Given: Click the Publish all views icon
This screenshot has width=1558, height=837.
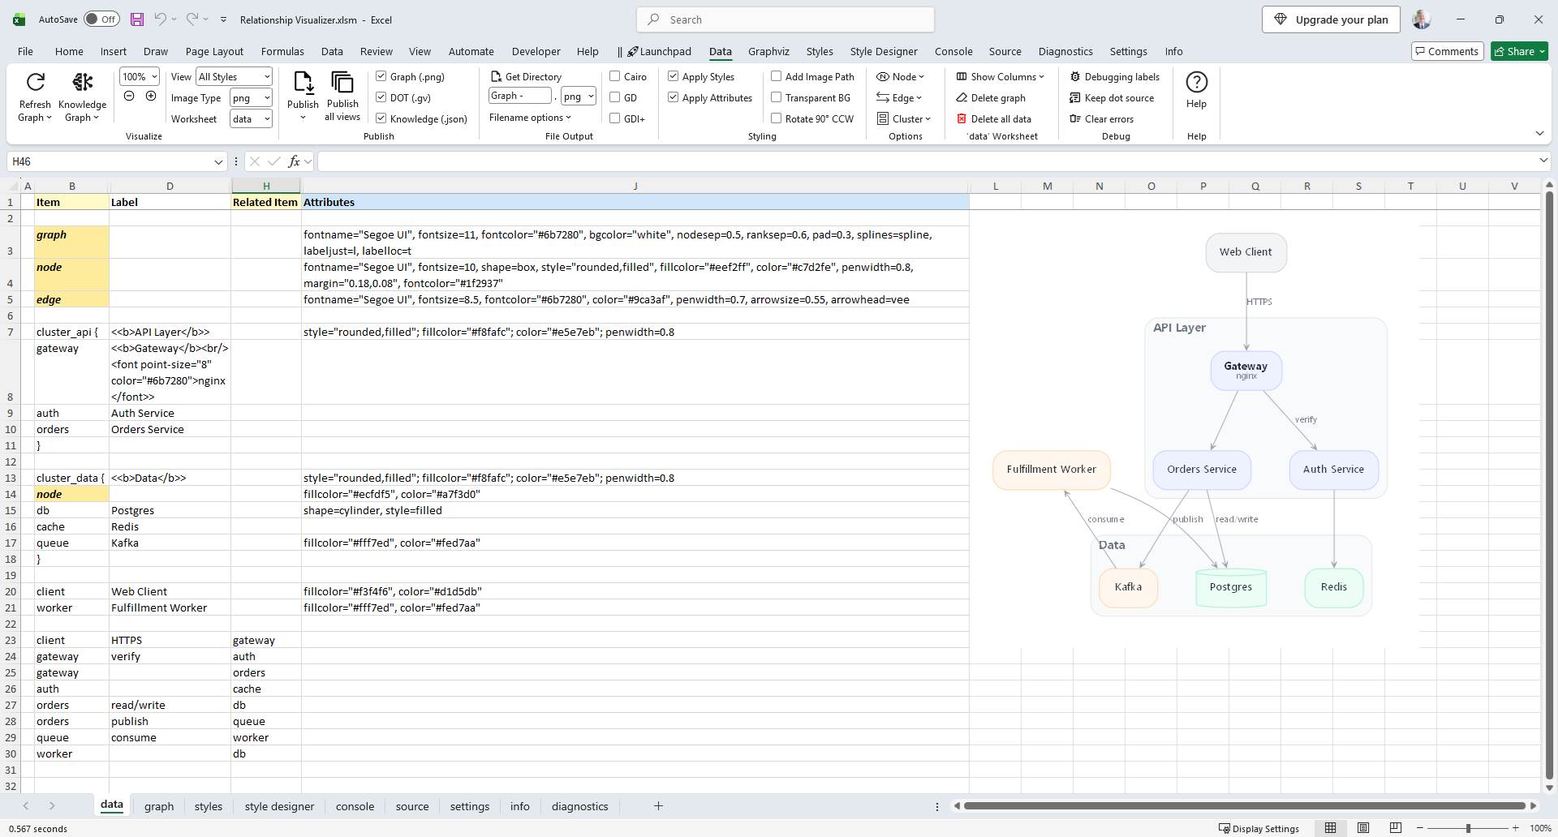Looking at the screenshot, I should pyautogui.click(x=342, y=82).
